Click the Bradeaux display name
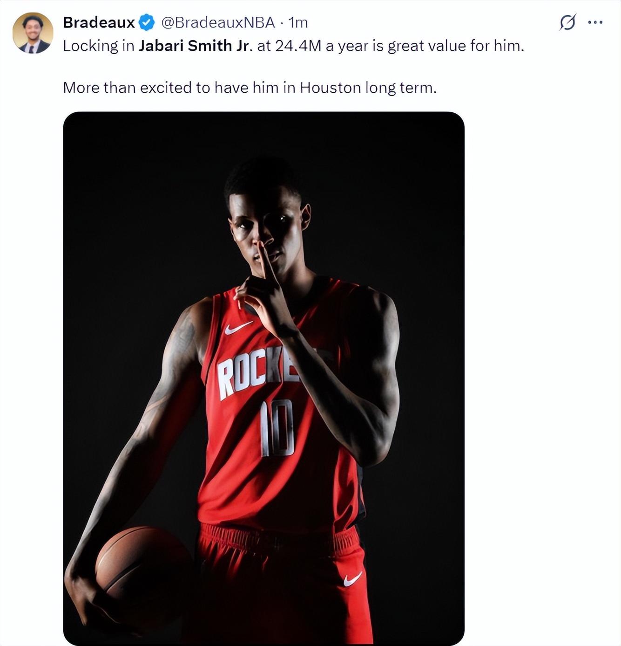621x646 pixels. [99, 22]
